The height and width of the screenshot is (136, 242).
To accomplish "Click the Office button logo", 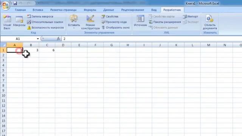I will [6, 6].
